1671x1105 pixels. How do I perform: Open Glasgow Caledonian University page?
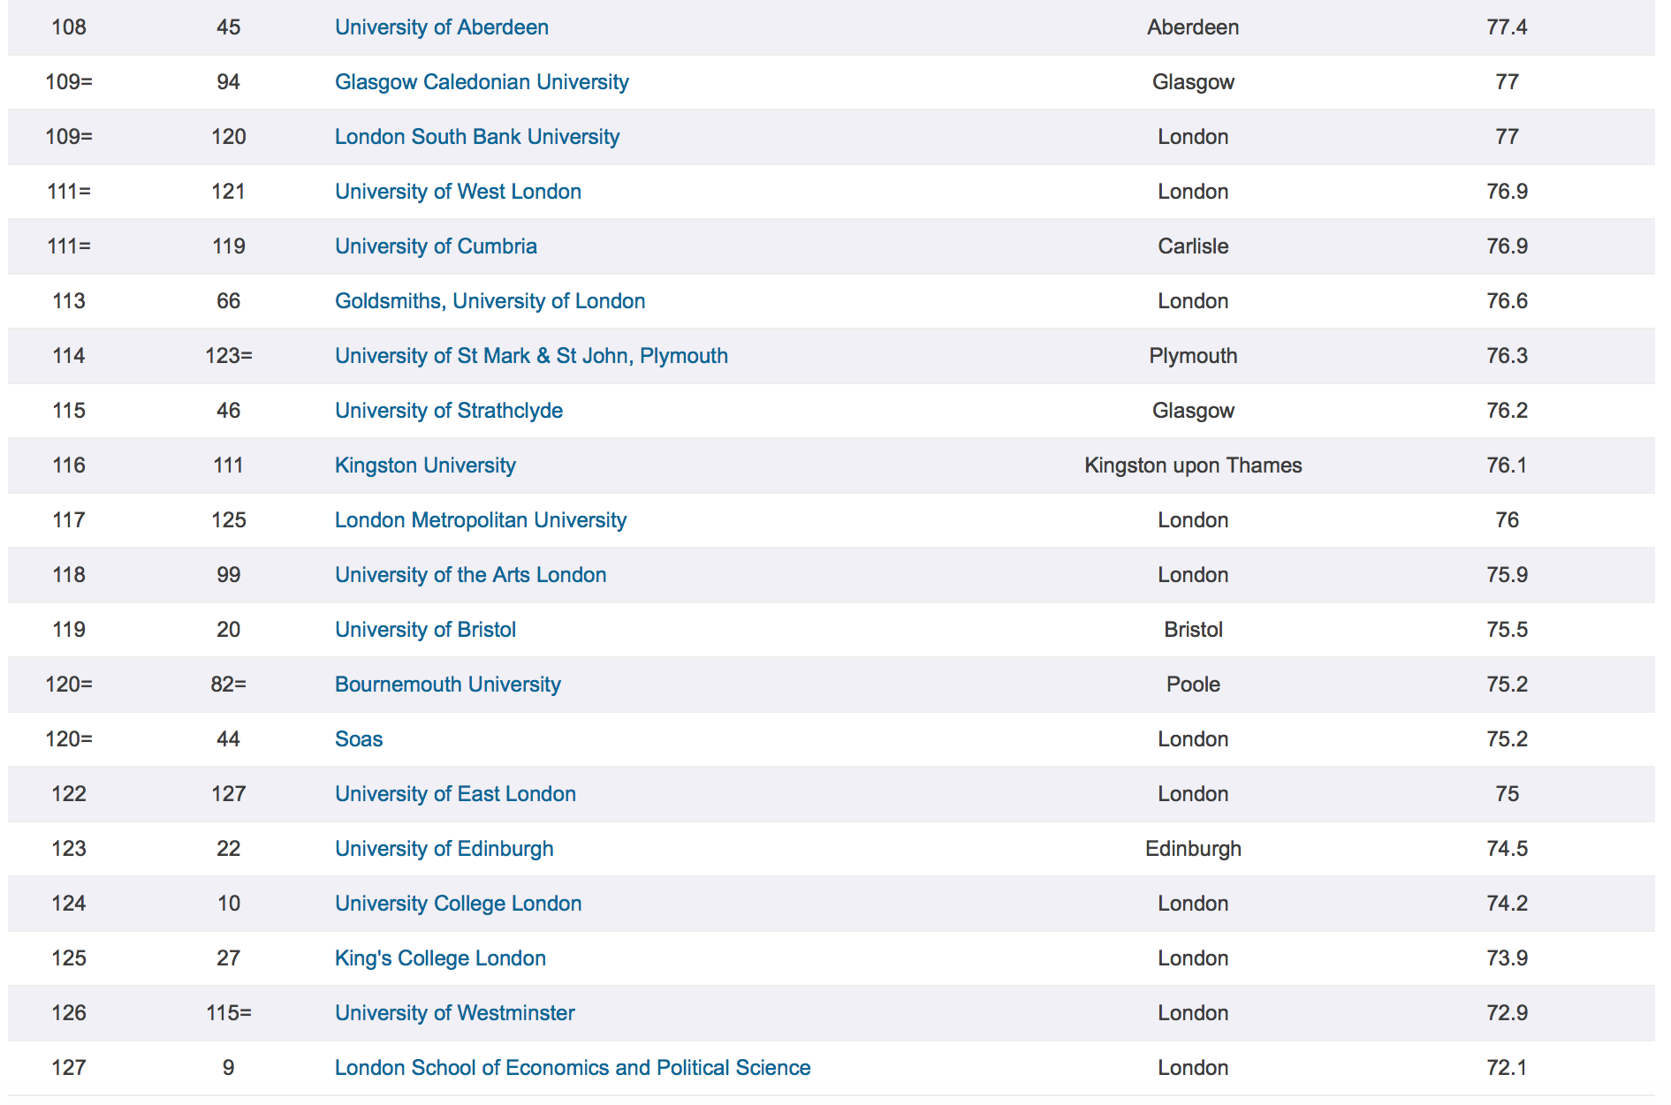tap(482, 82)
